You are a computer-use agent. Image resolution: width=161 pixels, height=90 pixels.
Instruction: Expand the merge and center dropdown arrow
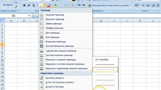point(131,5)
